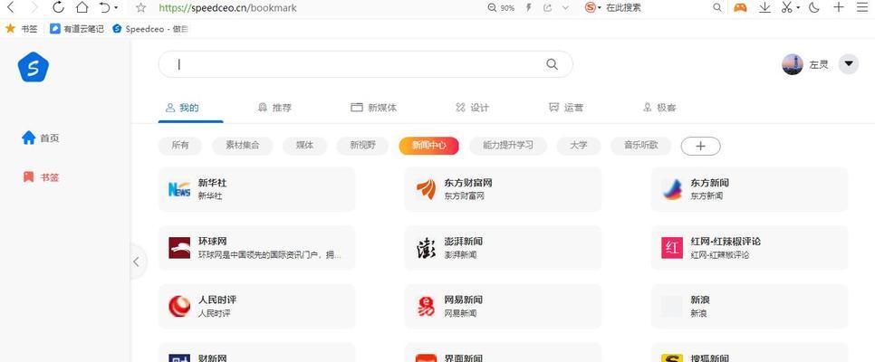Open the Speedceo bookmark bar entry

pyautogui.click(x=149, y=28)
